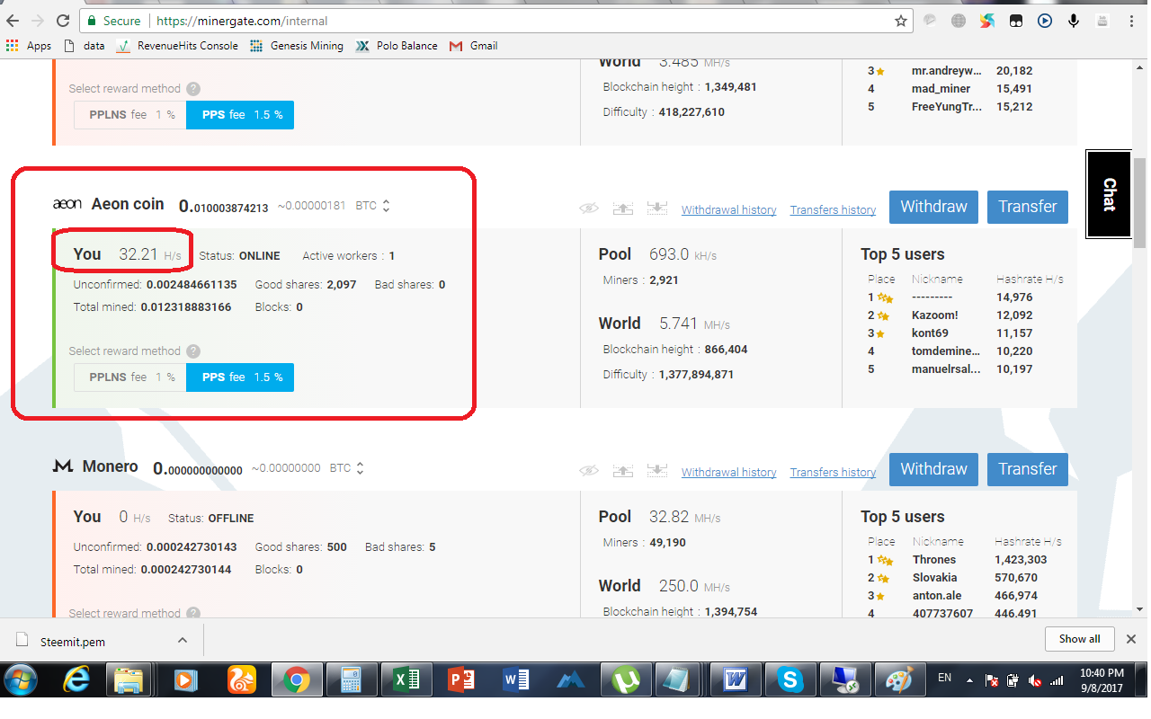Open Paint from the taskbar
Screen dimensions: 1151x719
tap(899, 680)
